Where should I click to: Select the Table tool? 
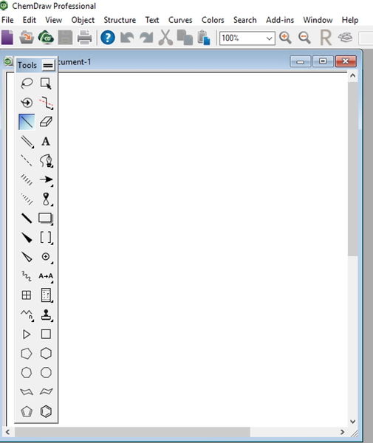[27, 295]
